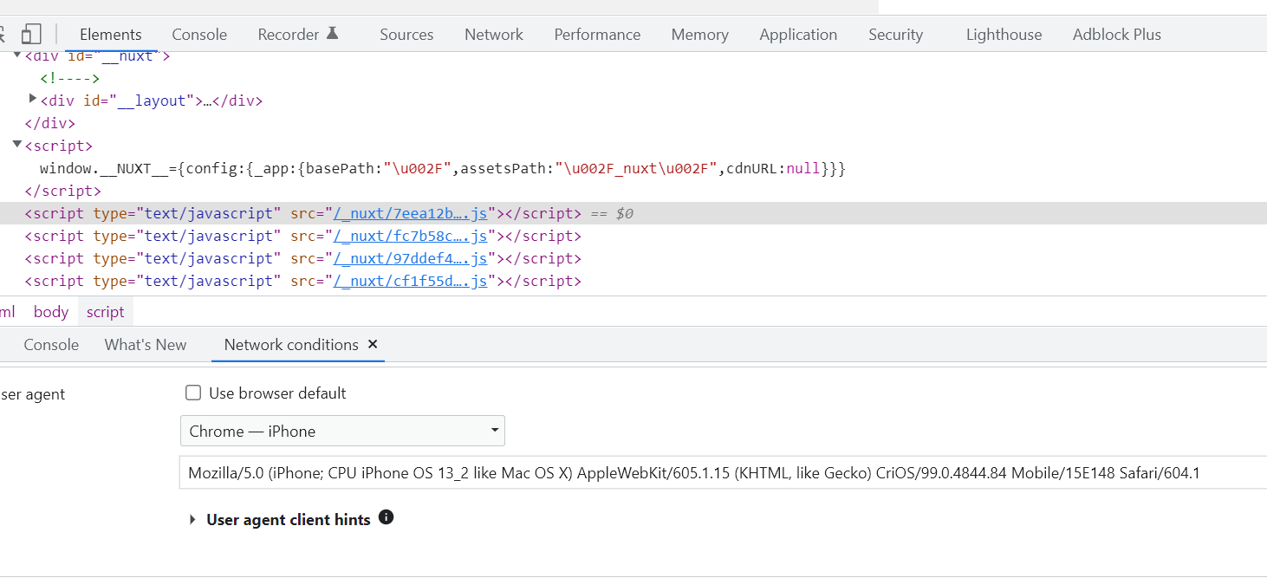Switch to the Elements tab
The width and height of the screenshot is (1267, 578).
click(x=111, y=35)
